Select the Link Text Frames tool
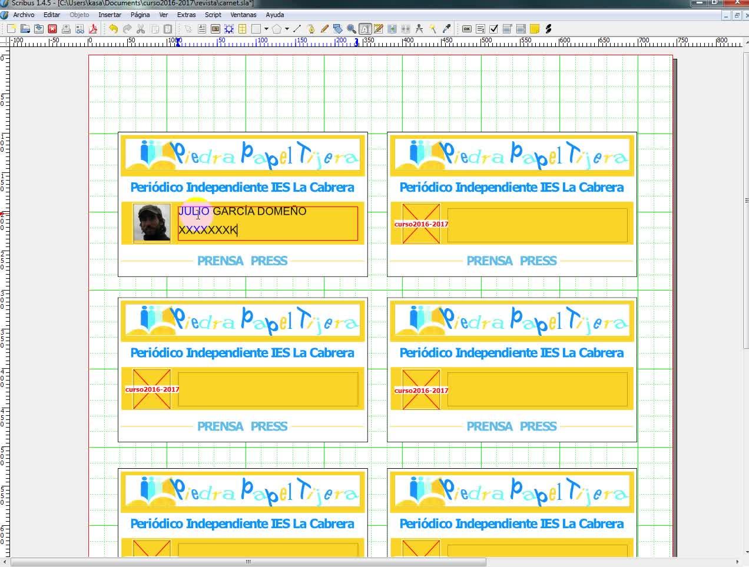 [x=392, y=29]
